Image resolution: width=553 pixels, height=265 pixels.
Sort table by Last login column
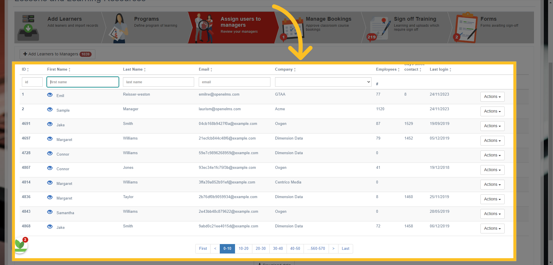click(440, 69)
